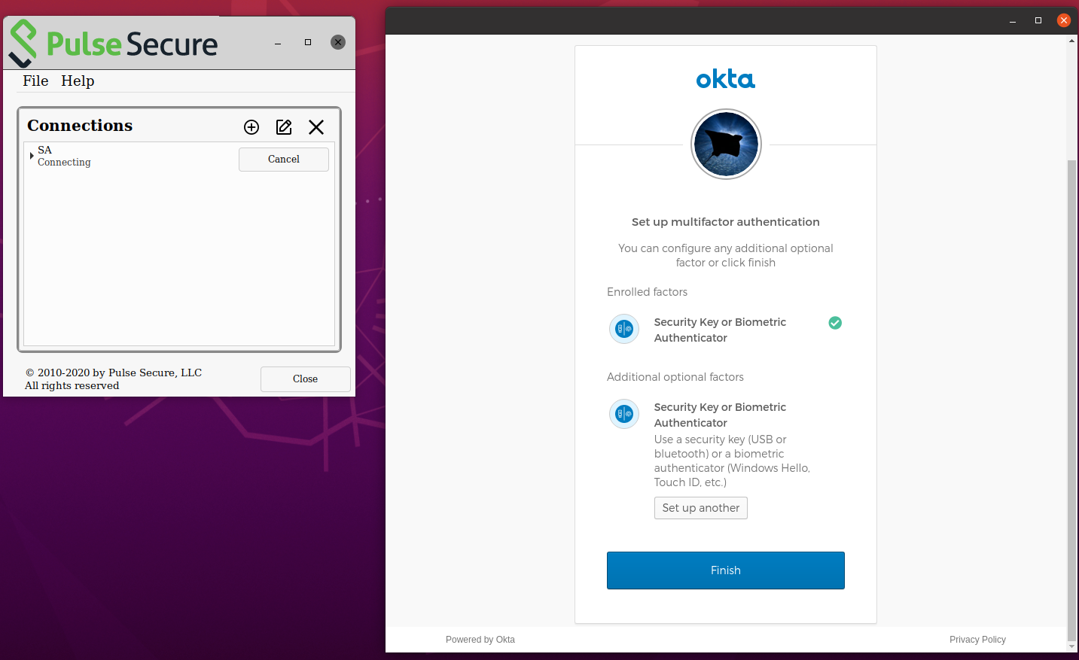Minimize the Okta browser window

1013,21
